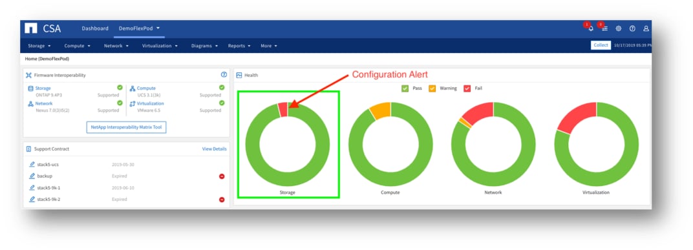Switch to the Dashboard tab

(95, 28)
